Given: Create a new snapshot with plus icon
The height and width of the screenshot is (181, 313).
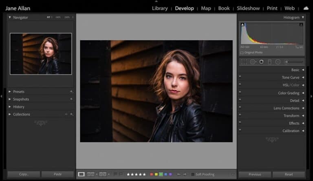Looking at the screenshot, I should click(x=71, y=99).
